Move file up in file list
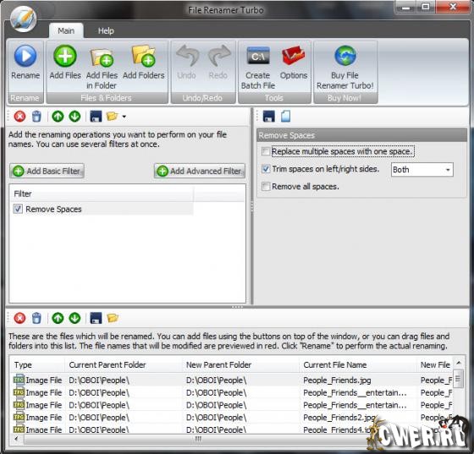The height and width of the screenshot is (454, 474). coord(58,318)
